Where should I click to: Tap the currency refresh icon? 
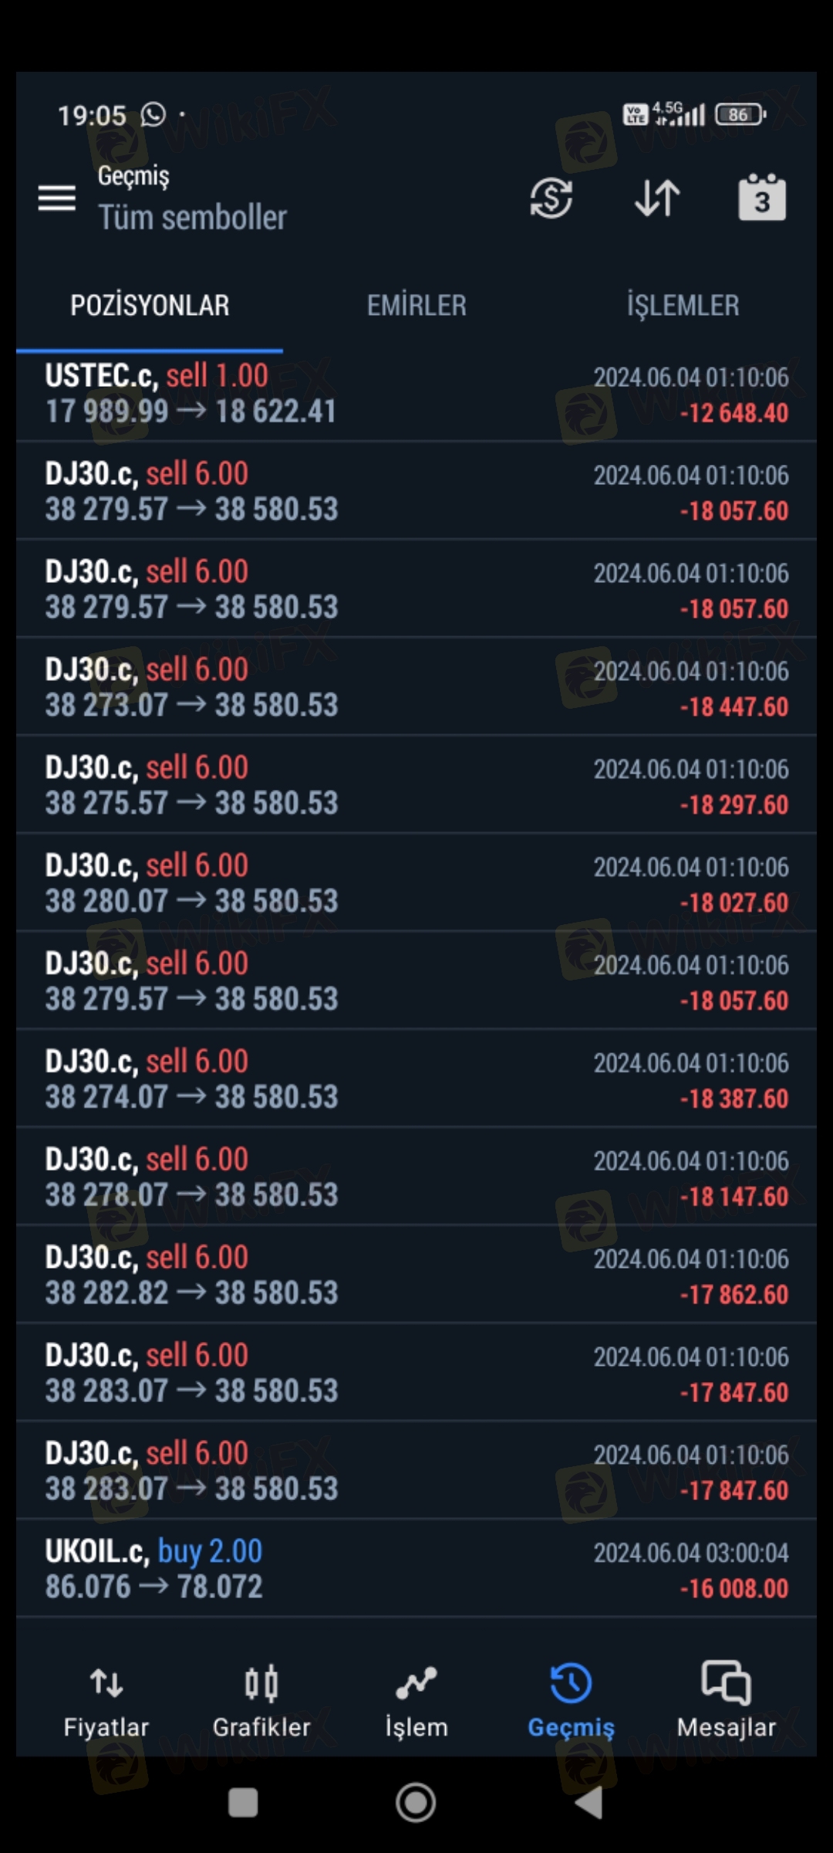[x=551, y=198]
